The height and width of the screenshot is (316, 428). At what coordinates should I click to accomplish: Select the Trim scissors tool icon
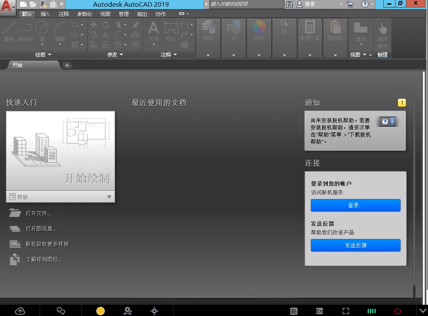(x=118, y=25)
